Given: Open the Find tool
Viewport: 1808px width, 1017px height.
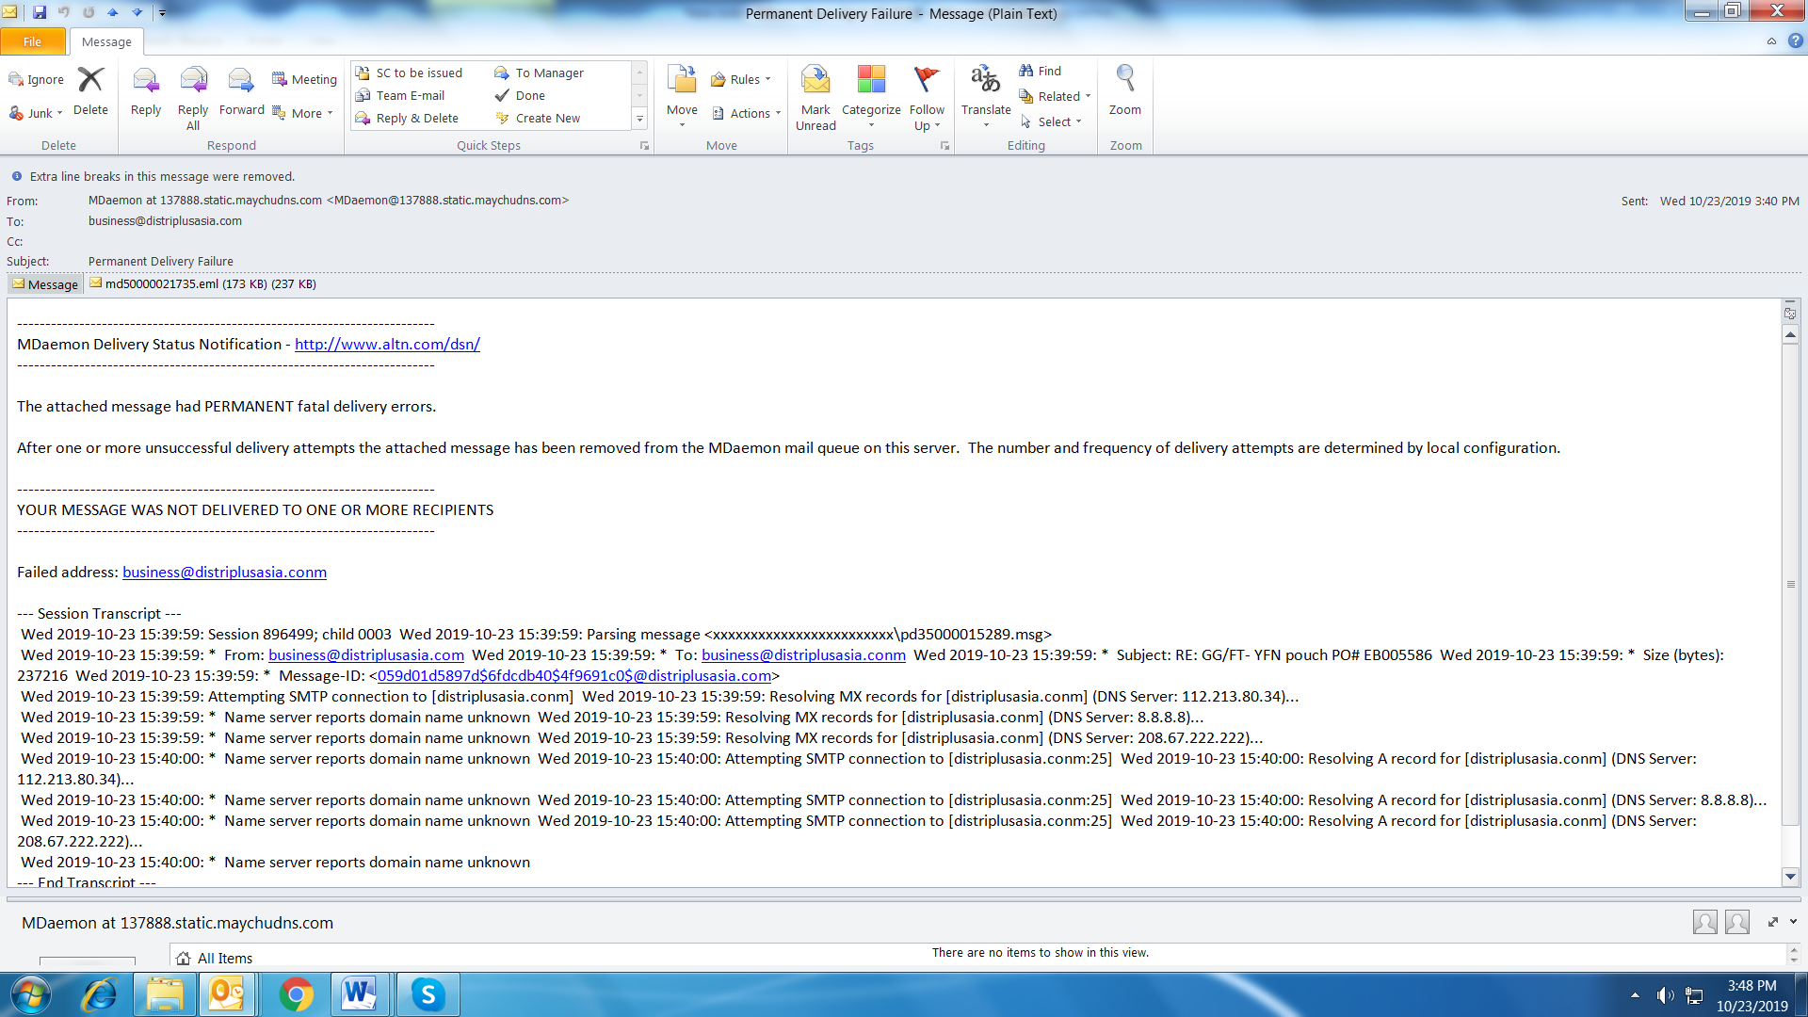Looking at the screenshot, I should click(1041, 71).
